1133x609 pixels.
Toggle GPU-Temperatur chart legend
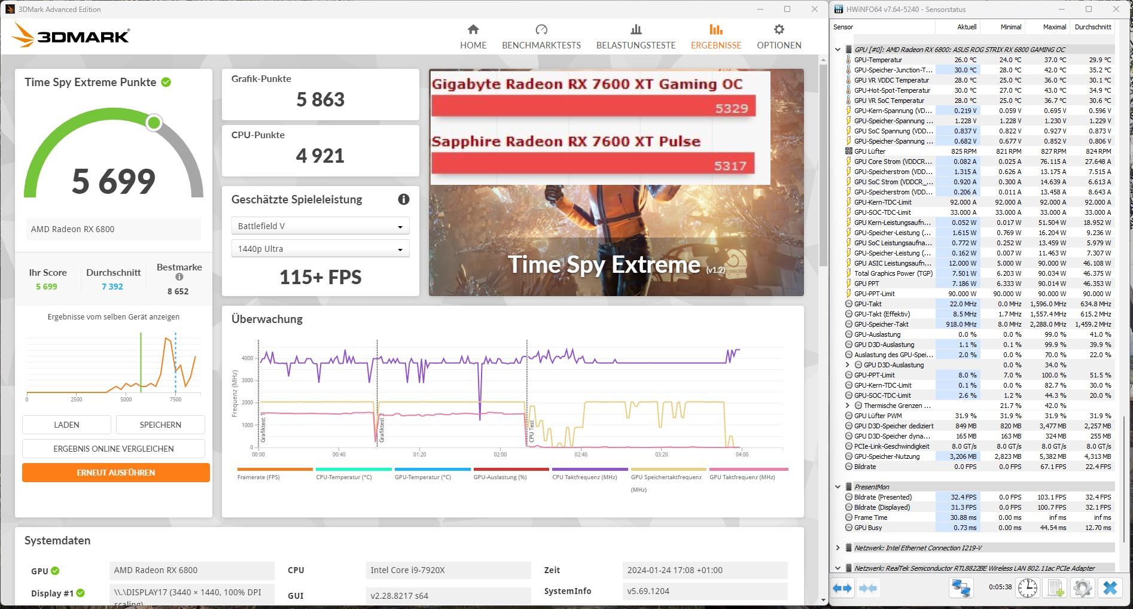coord(432,474)
